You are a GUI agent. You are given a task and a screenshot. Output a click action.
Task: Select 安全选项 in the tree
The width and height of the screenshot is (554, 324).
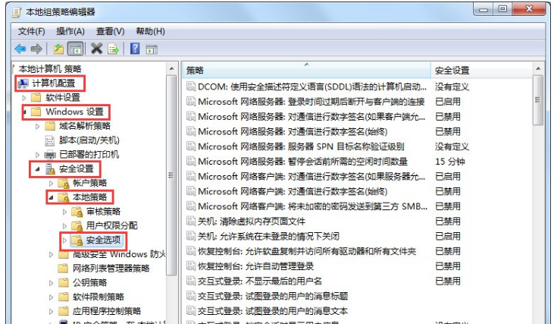click(104, 241)
